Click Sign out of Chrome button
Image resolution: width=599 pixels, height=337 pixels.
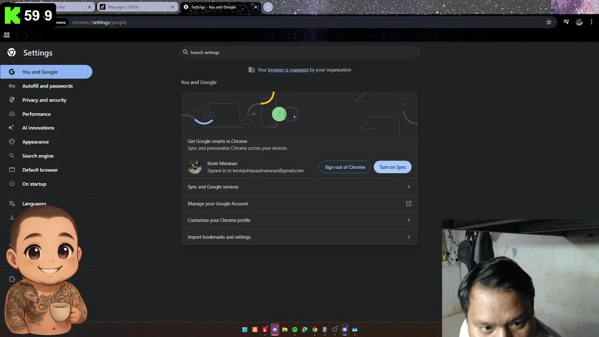(x=345, y=167)
